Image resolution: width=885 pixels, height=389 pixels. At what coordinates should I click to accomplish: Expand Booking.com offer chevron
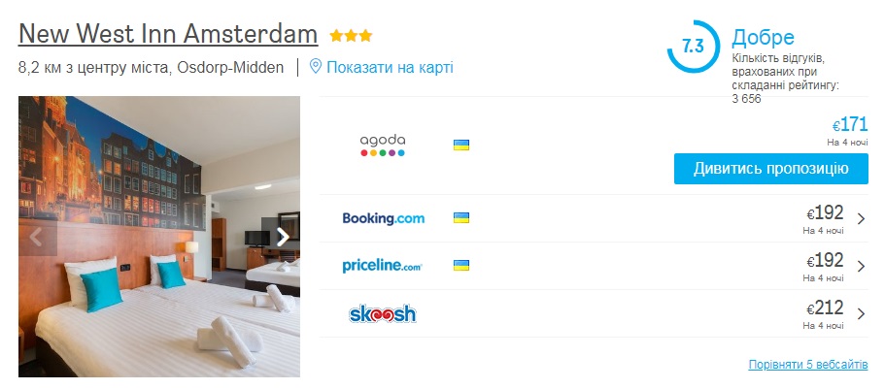click(x=861, y=218)
